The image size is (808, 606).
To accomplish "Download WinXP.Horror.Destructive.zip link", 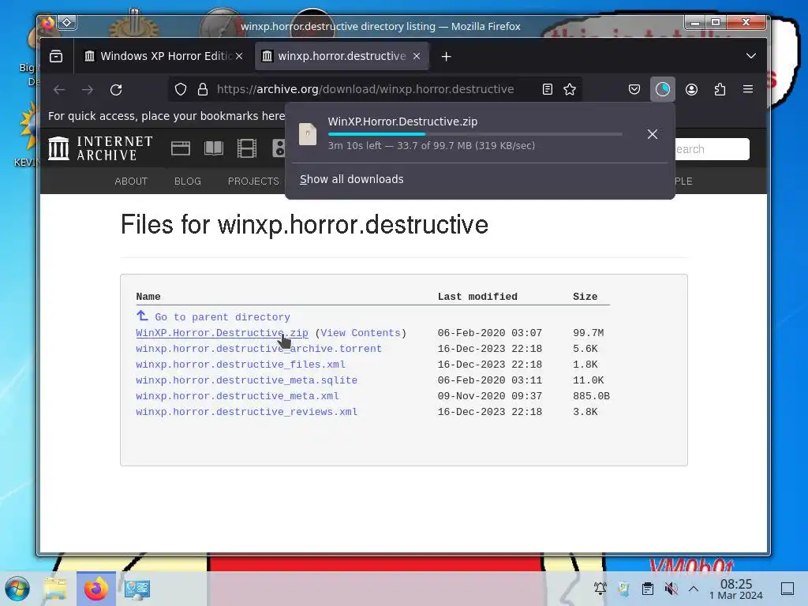I will coord(222,333).
